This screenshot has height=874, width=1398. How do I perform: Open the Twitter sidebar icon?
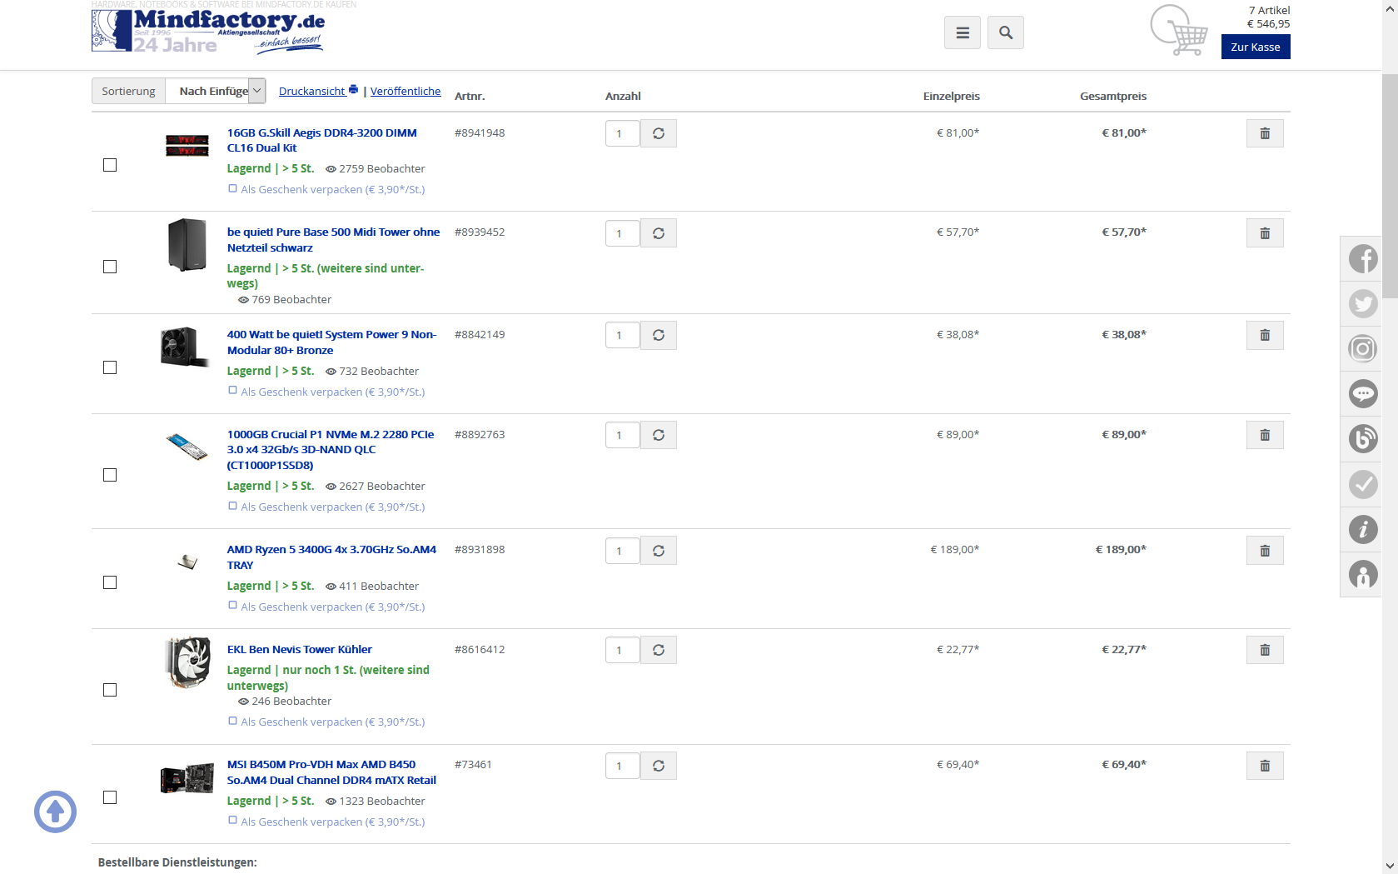point(1363,304)
